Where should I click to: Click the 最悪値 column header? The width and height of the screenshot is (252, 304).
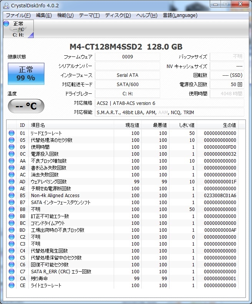pyautogui.click(x=155, y=125)
